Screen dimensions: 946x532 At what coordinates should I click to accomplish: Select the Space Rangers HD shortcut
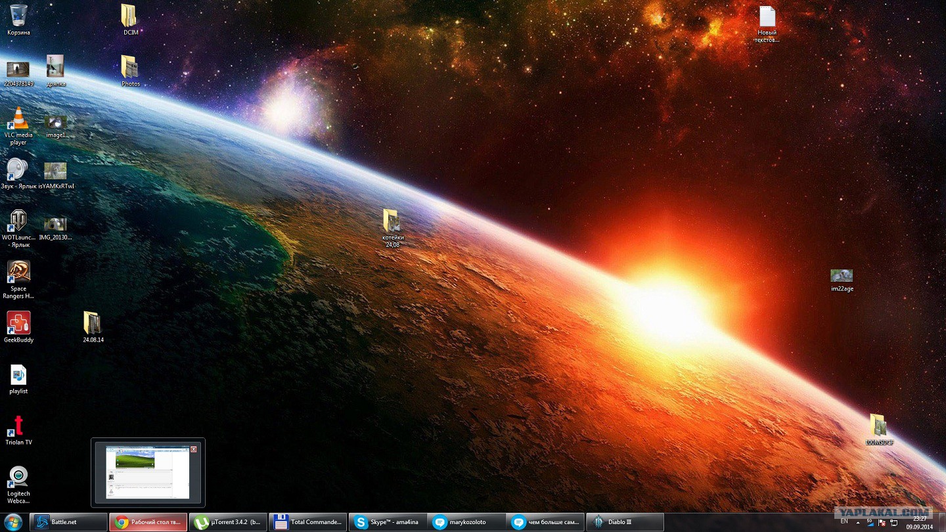click(18, 279)
